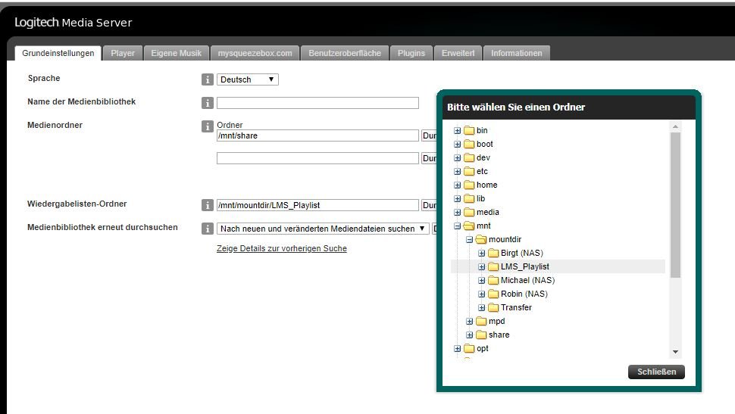Click the Transfer folder icon

493,307
